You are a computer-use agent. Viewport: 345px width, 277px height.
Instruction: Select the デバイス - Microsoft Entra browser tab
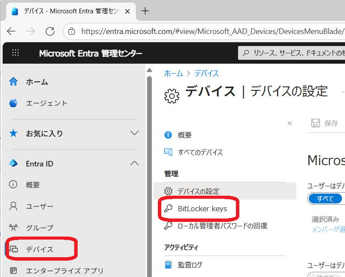click(x=71, y=11)
